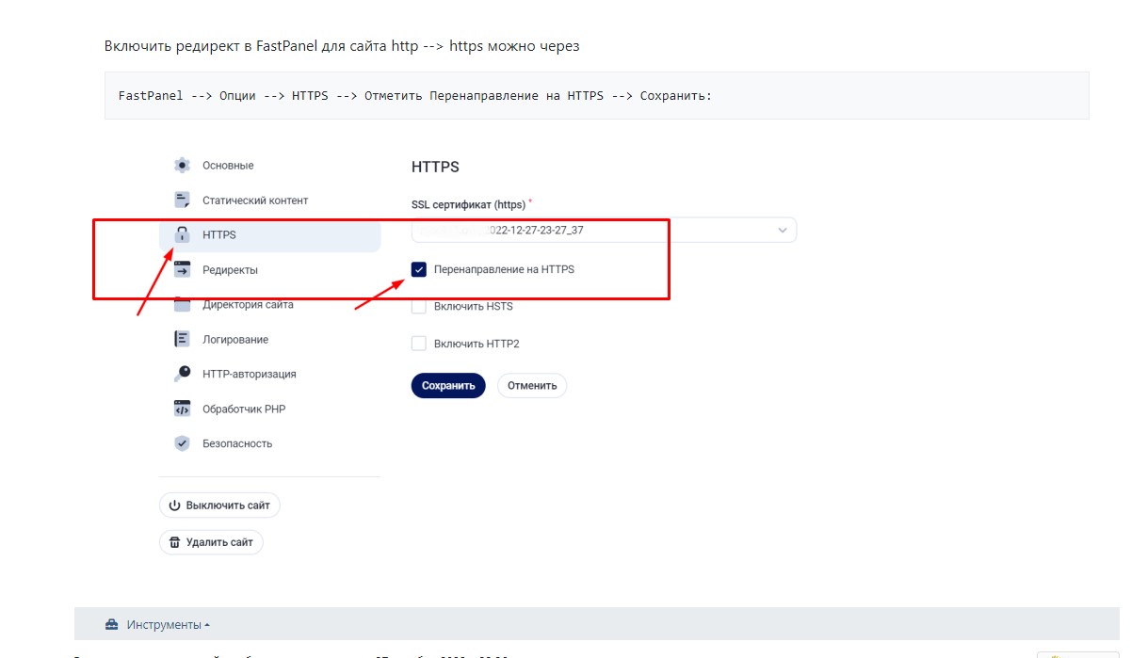Viewport: 1147px width, 658px height.
Task: Click the Удалить сайт button
Action: [x=211, y=542]
